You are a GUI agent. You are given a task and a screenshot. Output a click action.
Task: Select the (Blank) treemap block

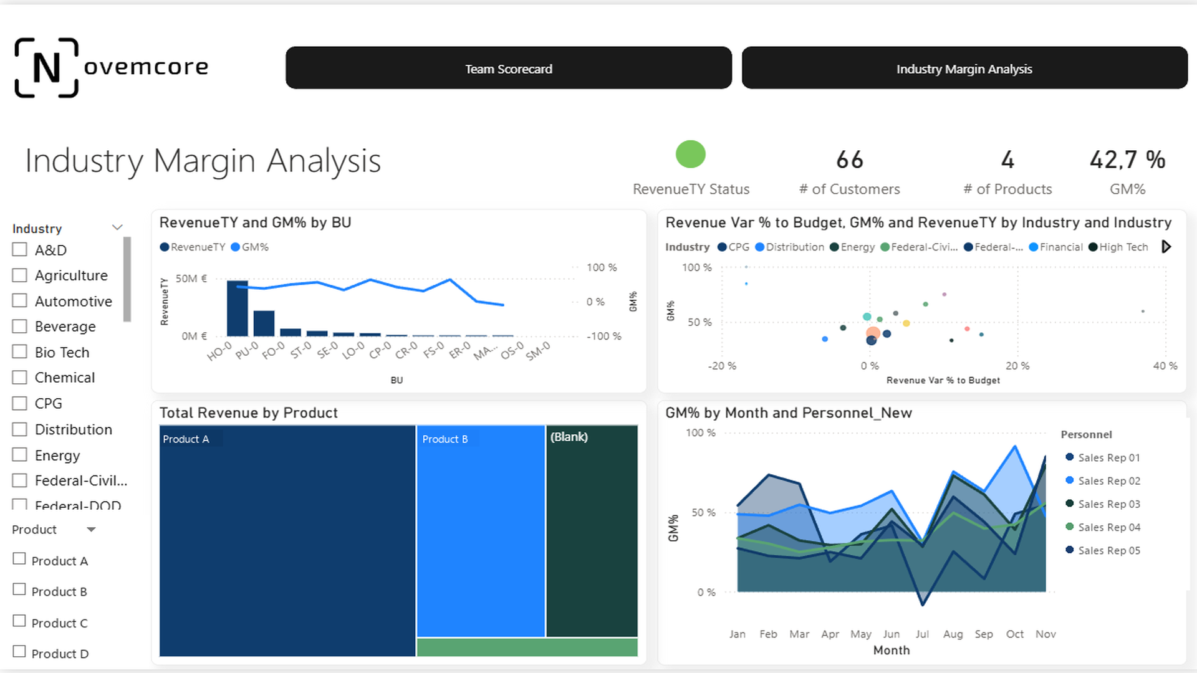(592, 532)
